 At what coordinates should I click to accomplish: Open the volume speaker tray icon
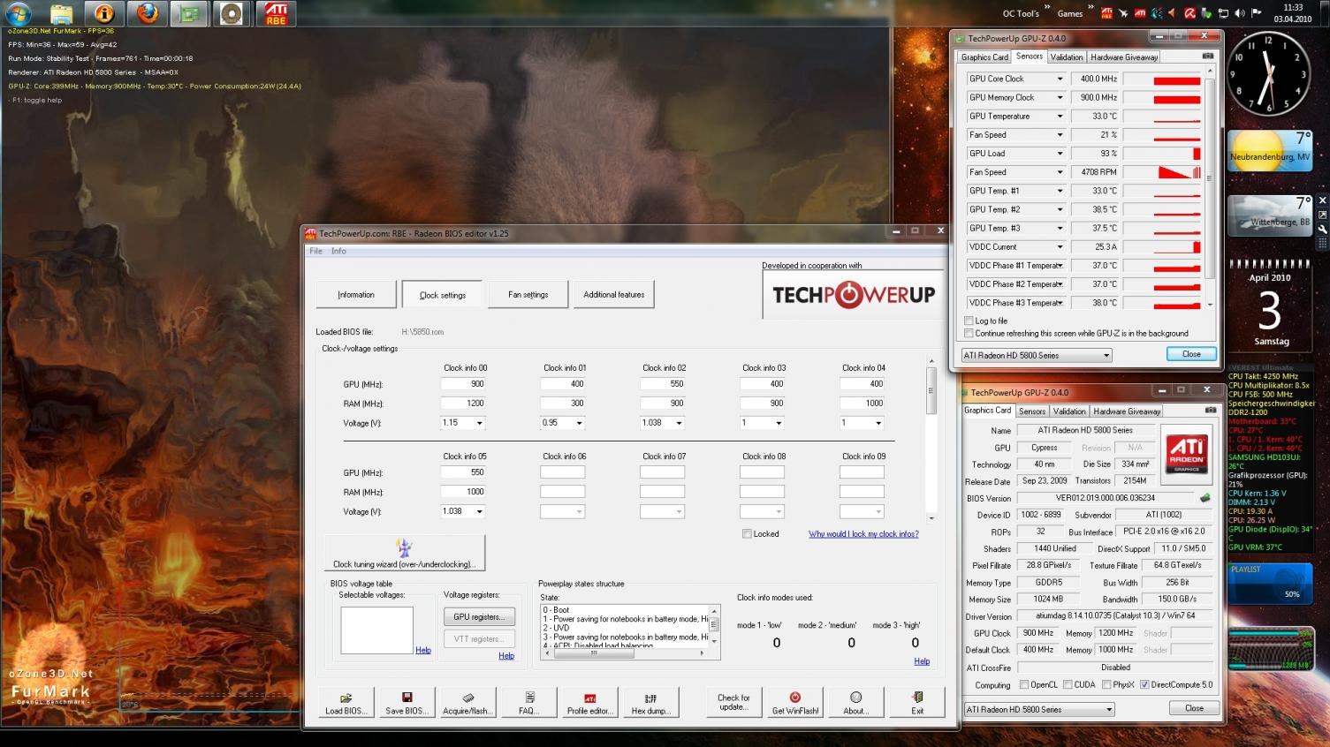(x=1239, y=13)
